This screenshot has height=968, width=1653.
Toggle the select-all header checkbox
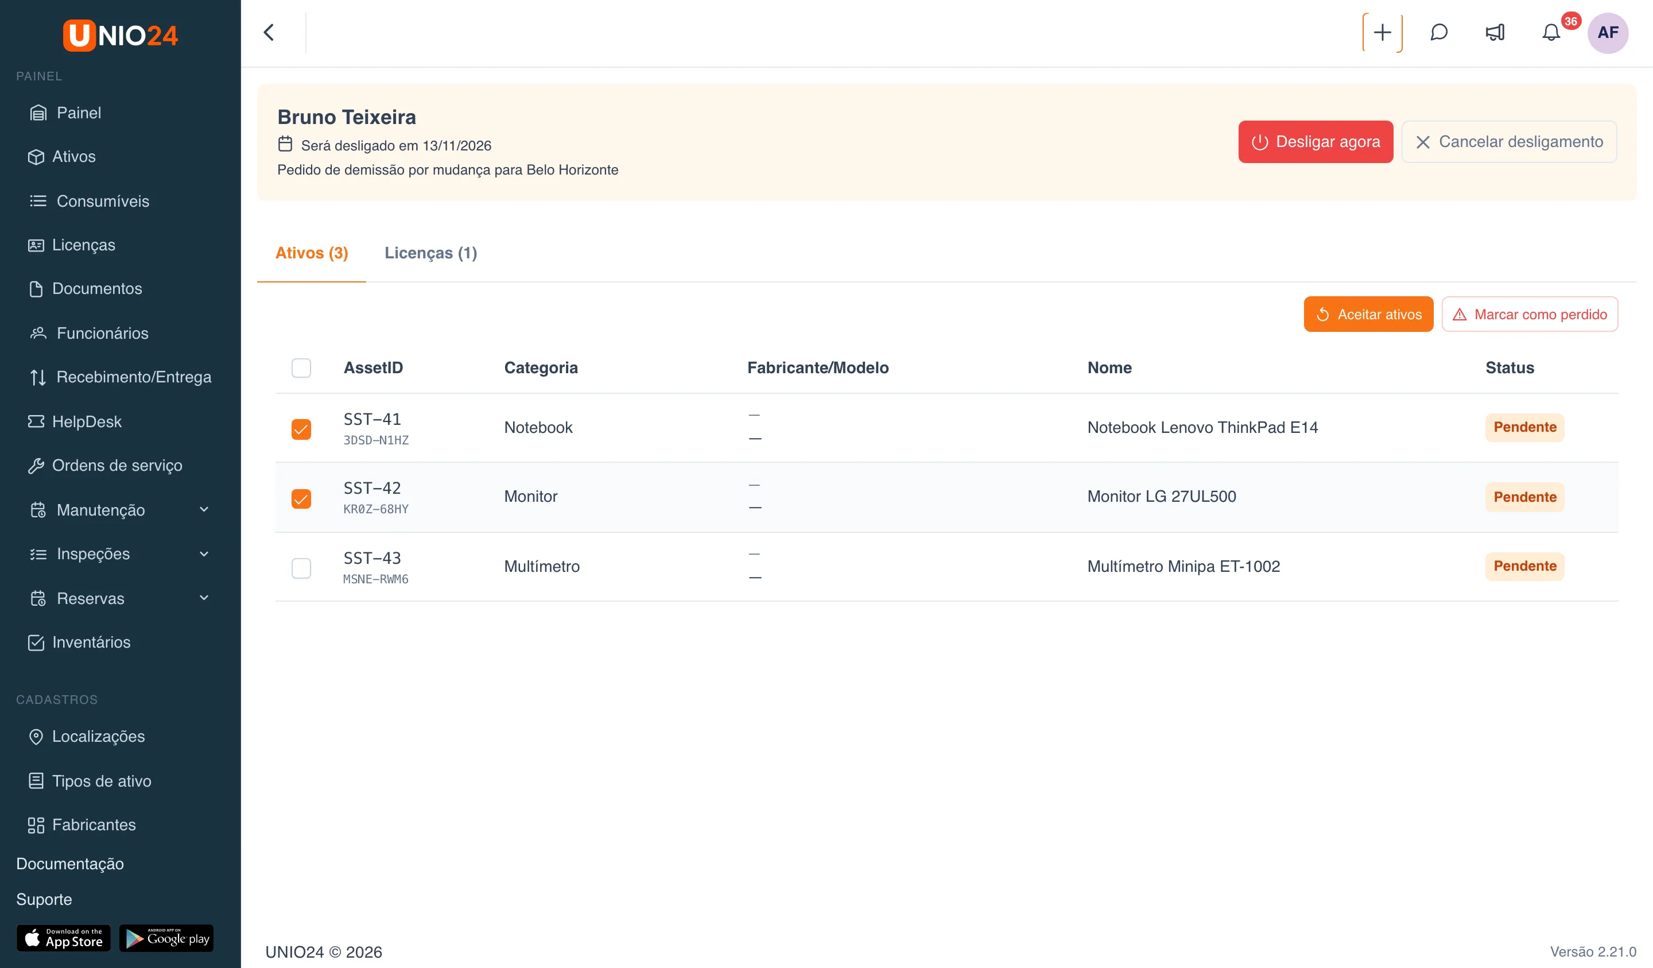301,367
